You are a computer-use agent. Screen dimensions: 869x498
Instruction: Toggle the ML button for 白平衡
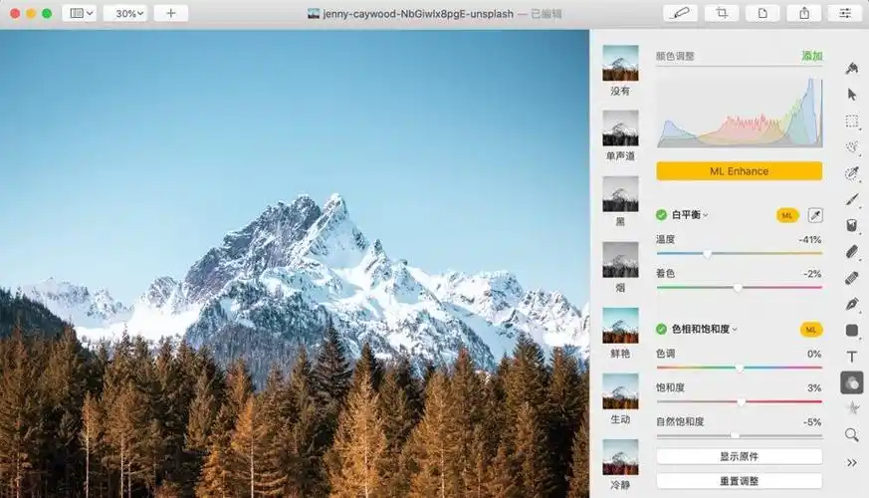pyautogui.click(x=787, y=215)
